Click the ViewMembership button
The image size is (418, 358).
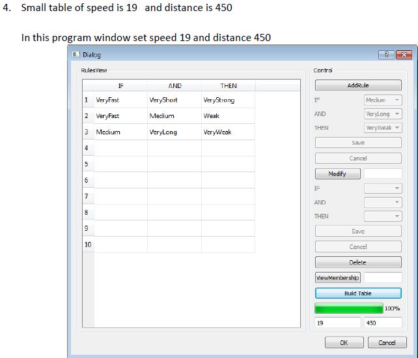click(x=337, y=278)
